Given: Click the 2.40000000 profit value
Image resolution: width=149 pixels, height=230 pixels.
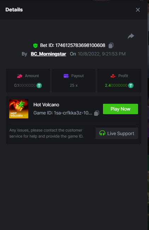Looking at the screenshot, I should [x=116, y=85].
